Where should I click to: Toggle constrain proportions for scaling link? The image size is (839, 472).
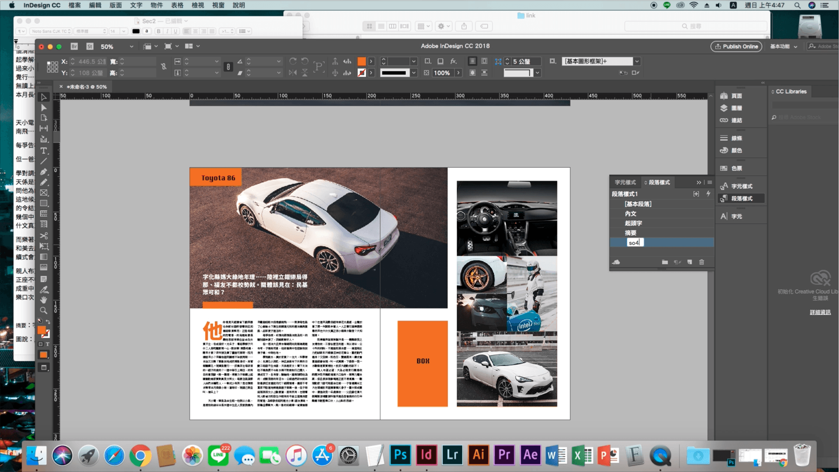coord(228,67)
